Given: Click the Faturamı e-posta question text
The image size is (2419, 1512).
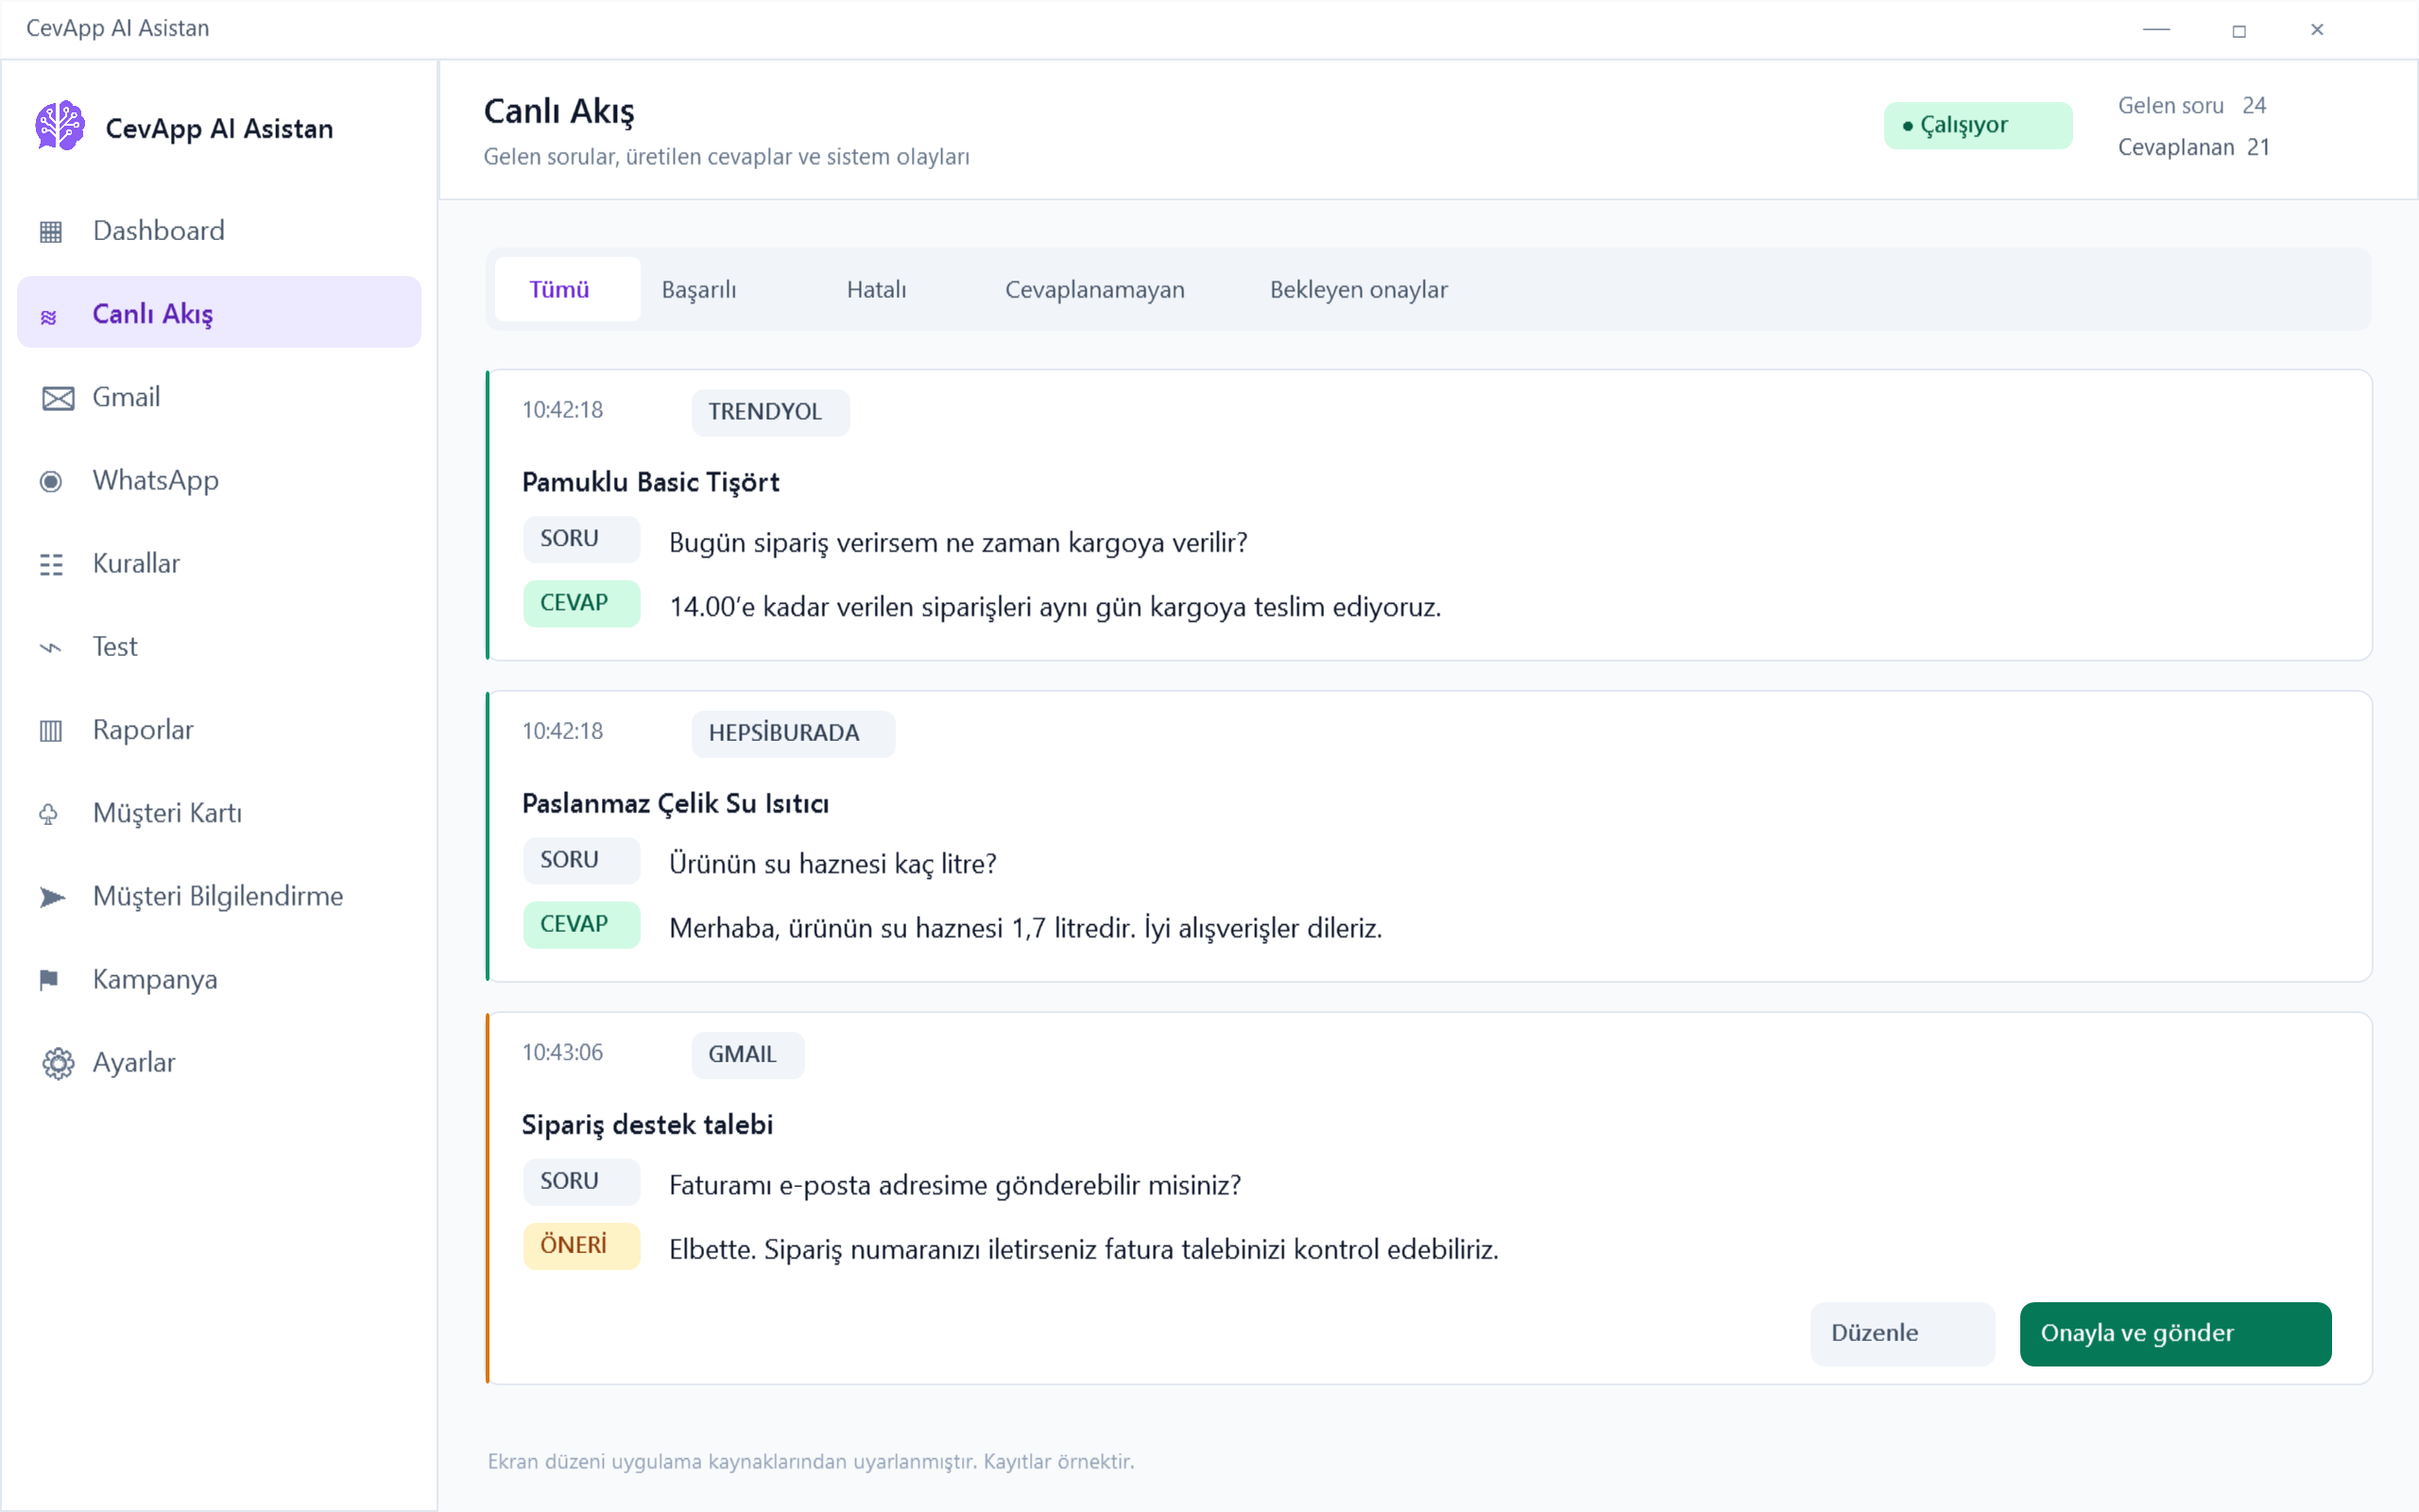Looking at the screenshot, I should [x=953, y=1185].
